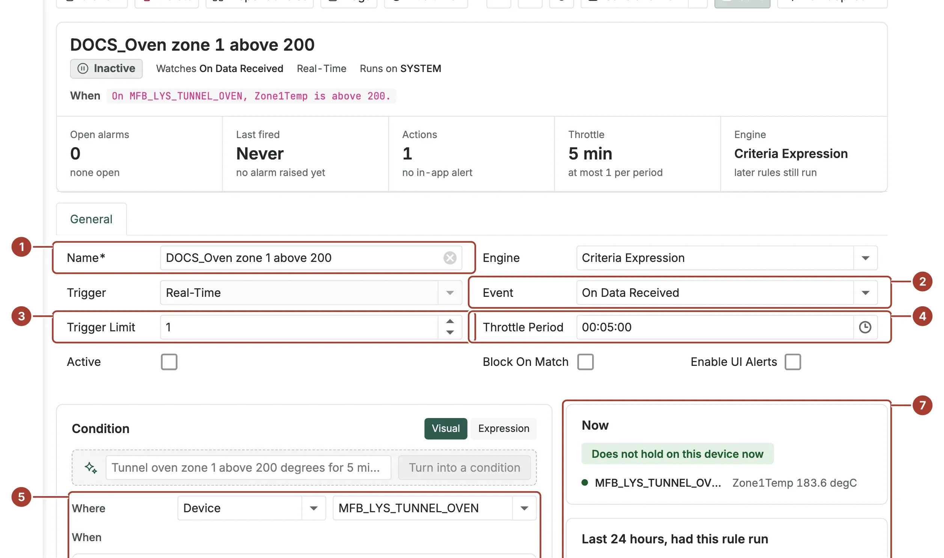The width and height of the screenshot is (944, 558).
Task: Check the Block On Match box
Action: click(x=585, y=362)
